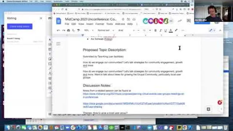Click the blue create voting session button
The width and height of the screenshot is (233, 131).
[20, 27]
